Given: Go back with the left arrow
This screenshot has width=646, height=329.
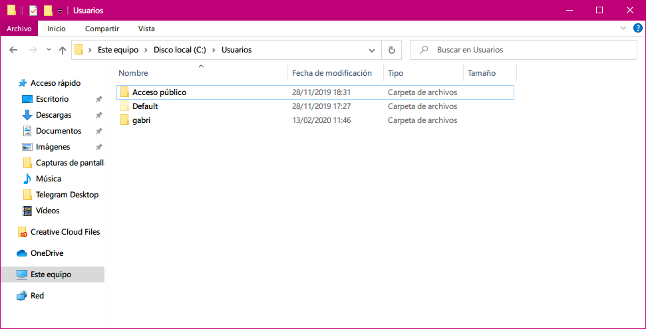Looking at the screenshot, I should pos(13,51).
